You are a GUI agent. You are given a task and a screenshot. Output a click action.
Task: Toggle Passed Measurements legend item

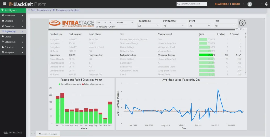pyautogui.click(x=71, y=84)
